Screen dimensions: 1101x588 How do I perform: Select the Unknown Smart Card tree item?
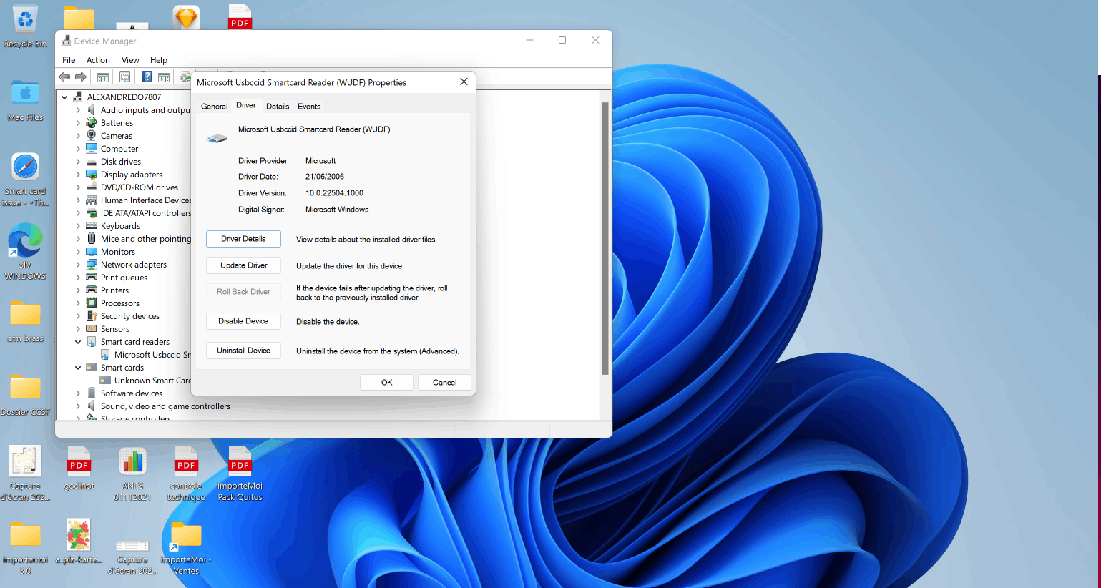coord(146,381)
